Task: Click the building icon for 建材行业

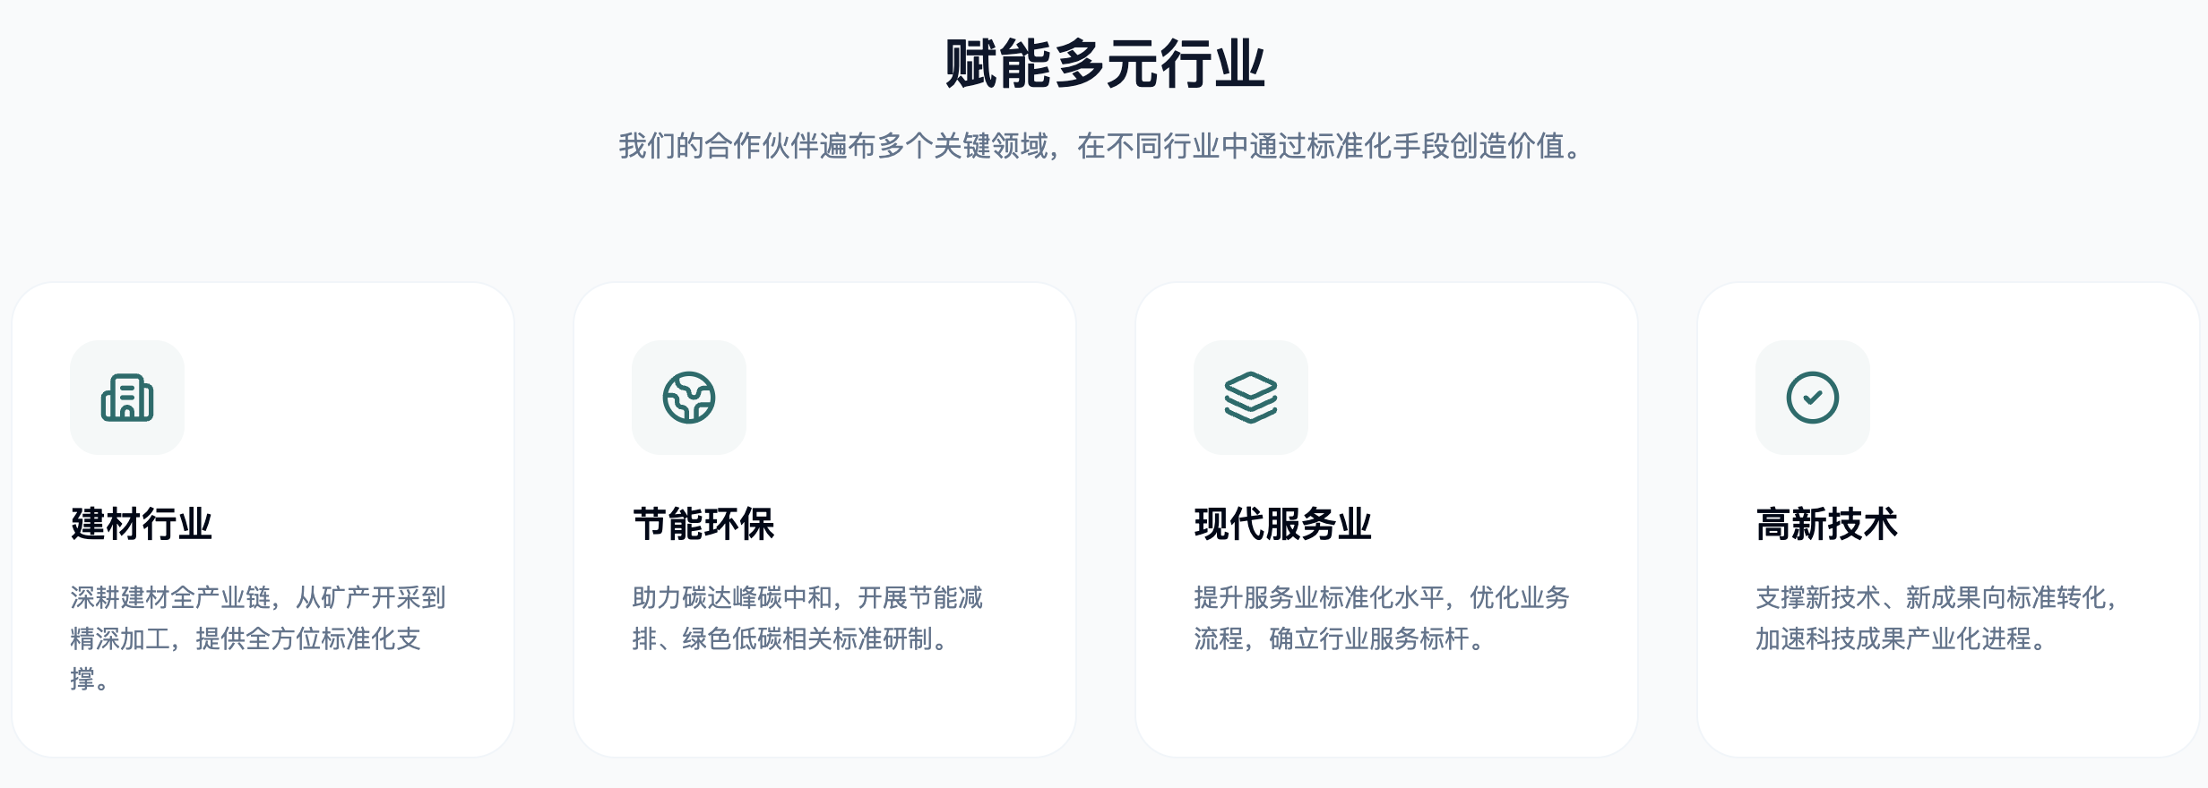Action: click(x=127, y=398)
